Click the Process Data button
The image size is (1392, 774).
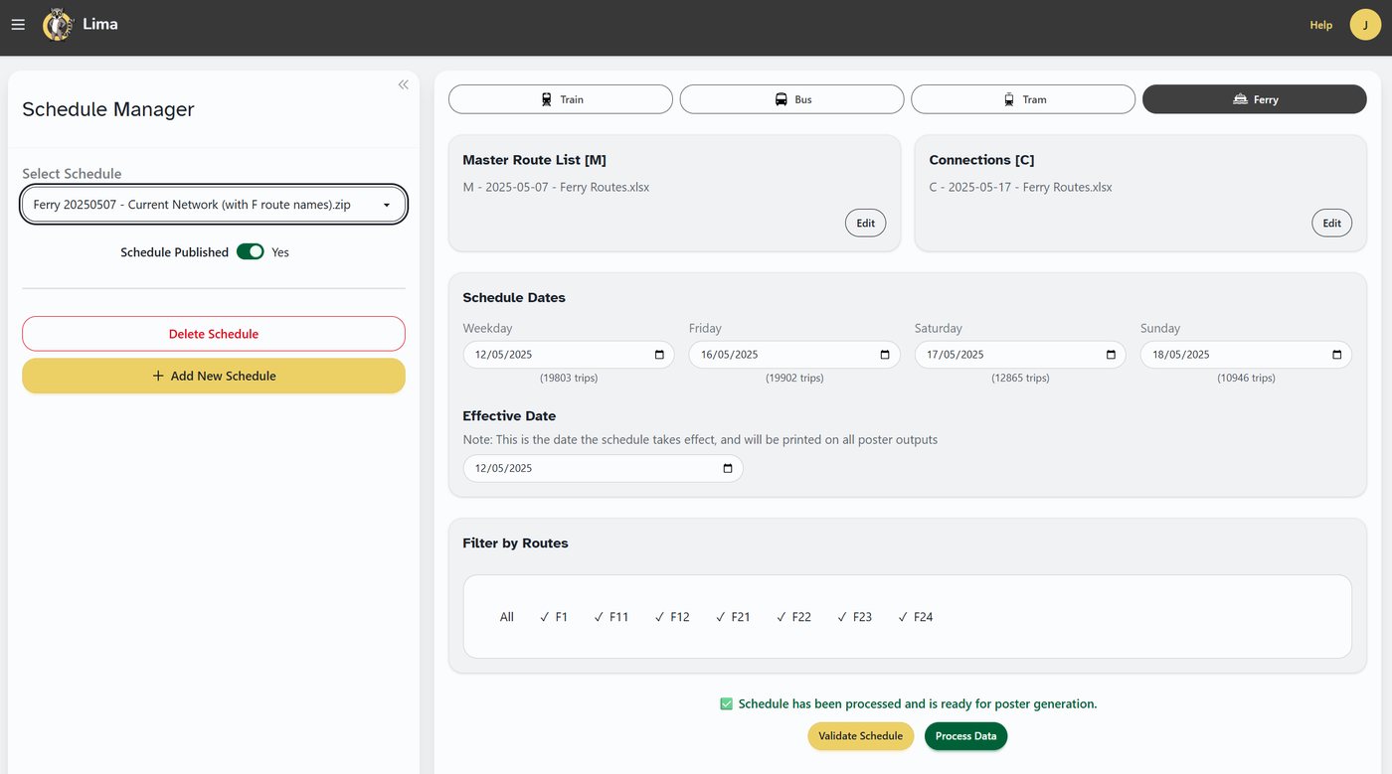965,736
